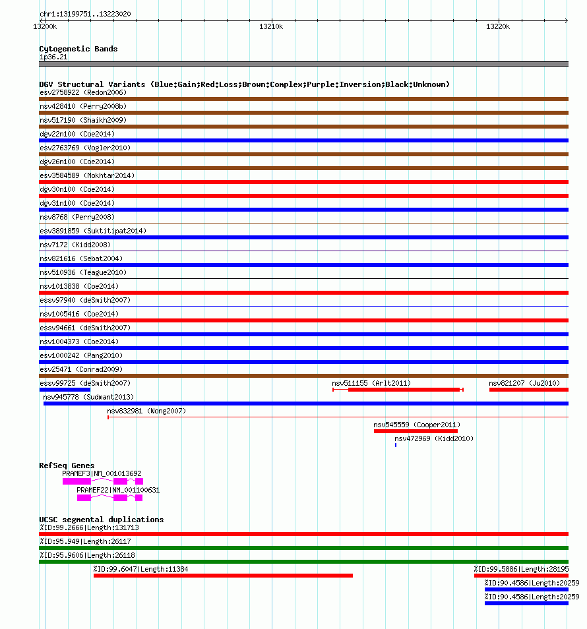Select red bar under %ID:99.6047 duplication
The height and width of the screenshot is (629, 587).
pyautogui.click(x=223, y=576)
